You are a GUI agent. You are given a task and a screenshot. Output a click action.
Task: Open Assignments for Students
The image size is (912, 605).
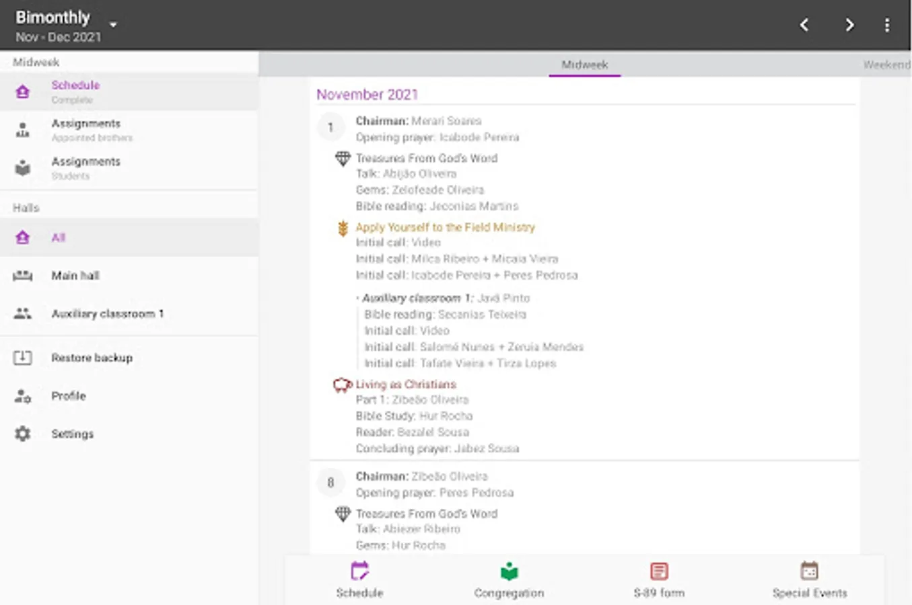coord(129,168)
